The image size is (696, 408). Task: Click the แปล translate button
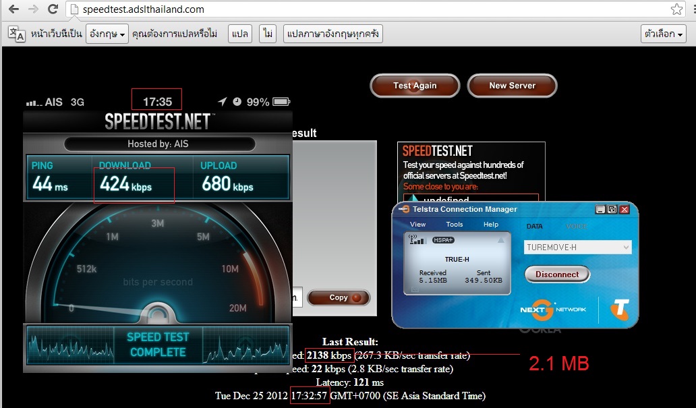[240, 34]
